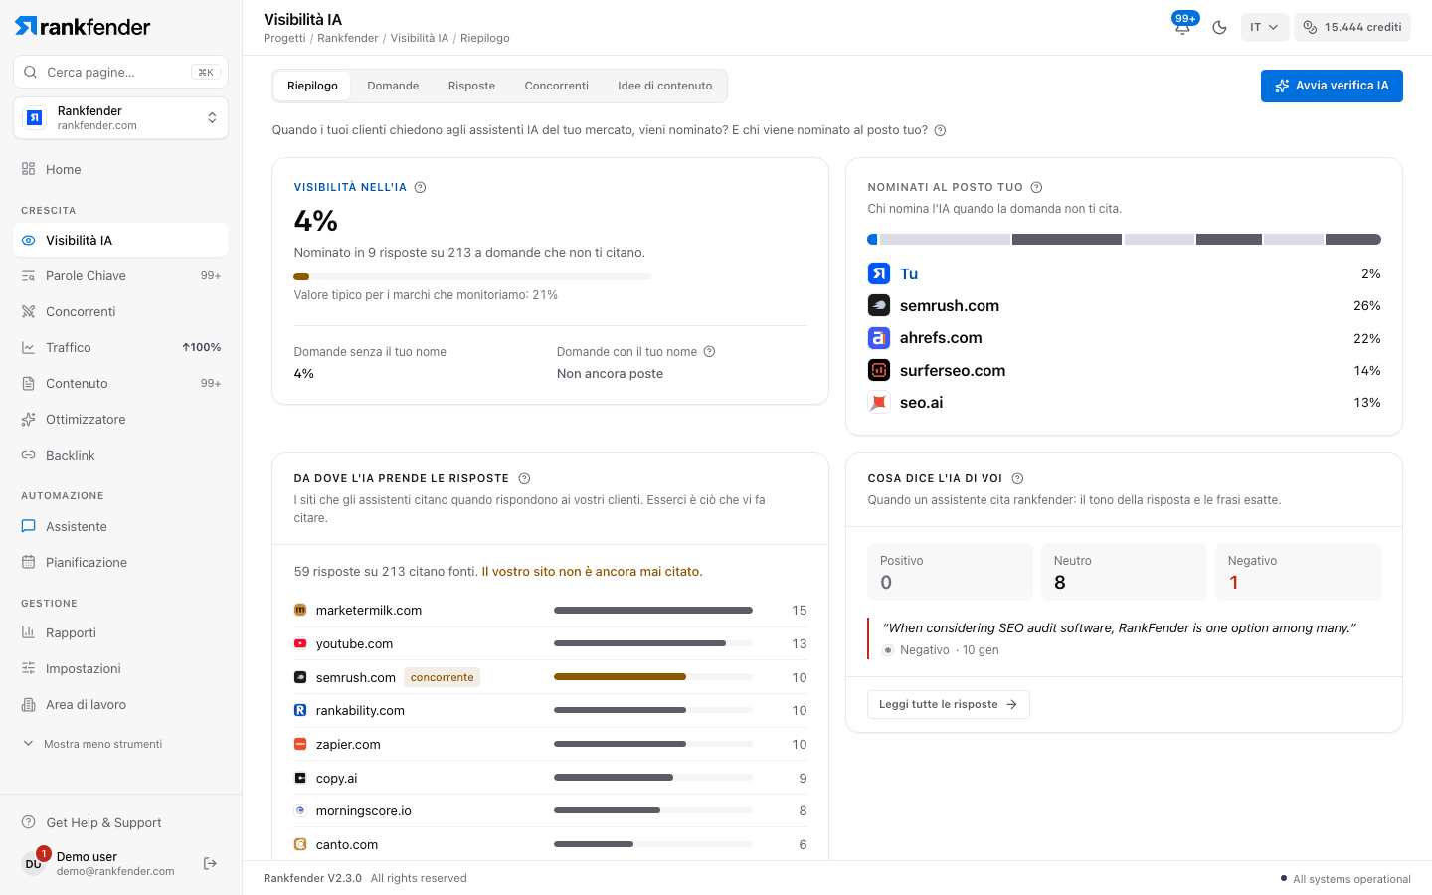Click help icon next to VISIBILITÀ NELL'IA
Viewport: 1432px width, 895px height.
(x=420, y=187)
